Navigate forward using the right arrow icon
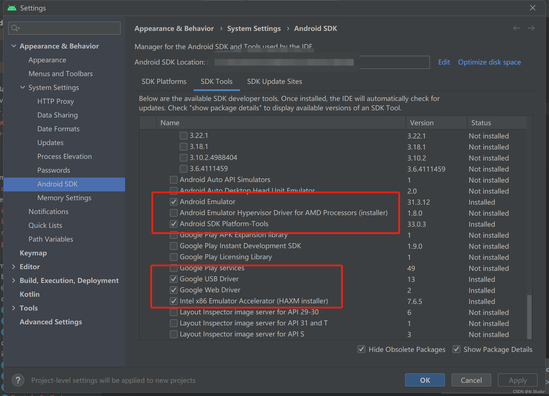 coord(531,28)
